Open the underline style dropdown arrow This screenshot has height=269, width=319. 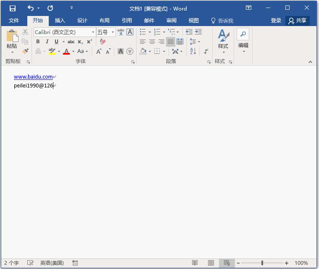pyautogui.click(x=63, y=42)
